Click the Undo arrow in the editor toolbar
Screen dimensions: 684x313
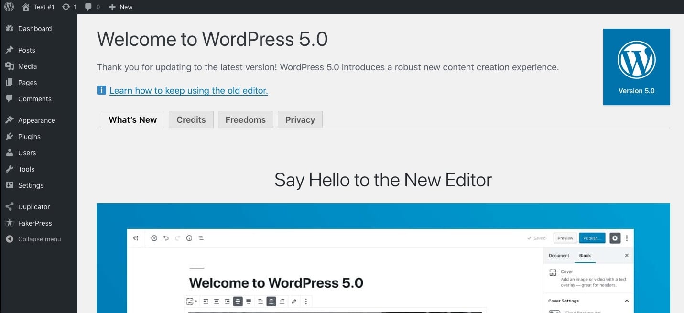165,238
